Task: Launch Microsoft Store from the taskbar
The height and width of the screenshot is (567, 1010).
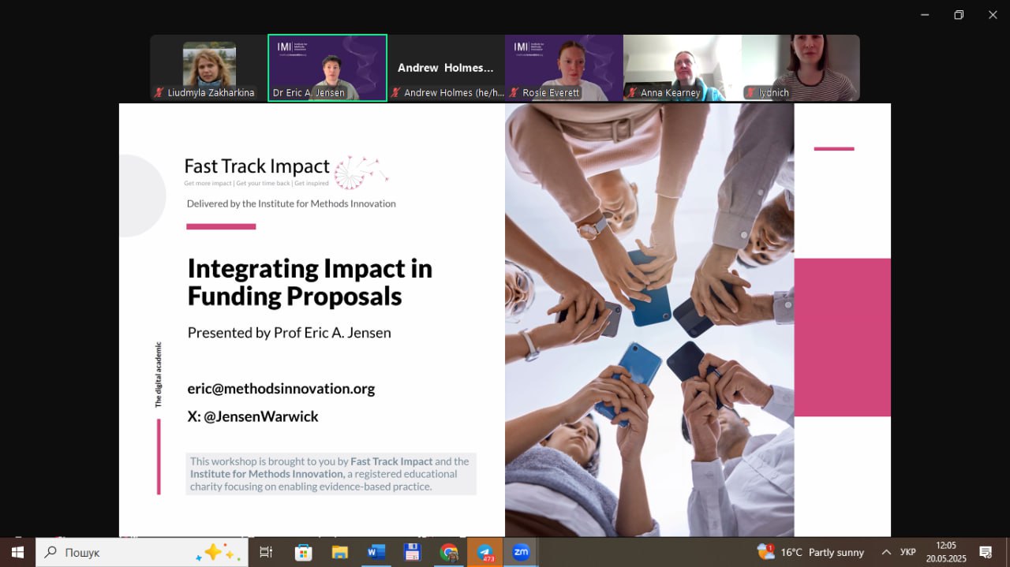Action: point(303,552)
